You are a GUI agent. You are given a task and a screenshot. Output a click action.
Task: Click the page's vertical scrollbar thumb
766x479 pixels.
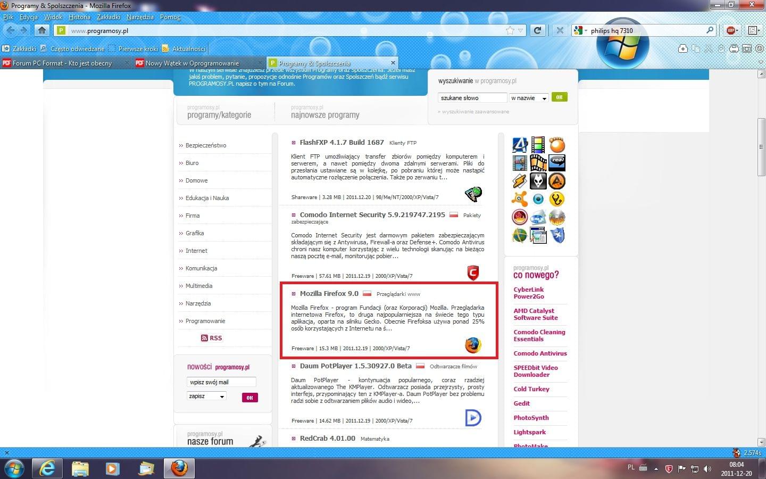(761, 147)
